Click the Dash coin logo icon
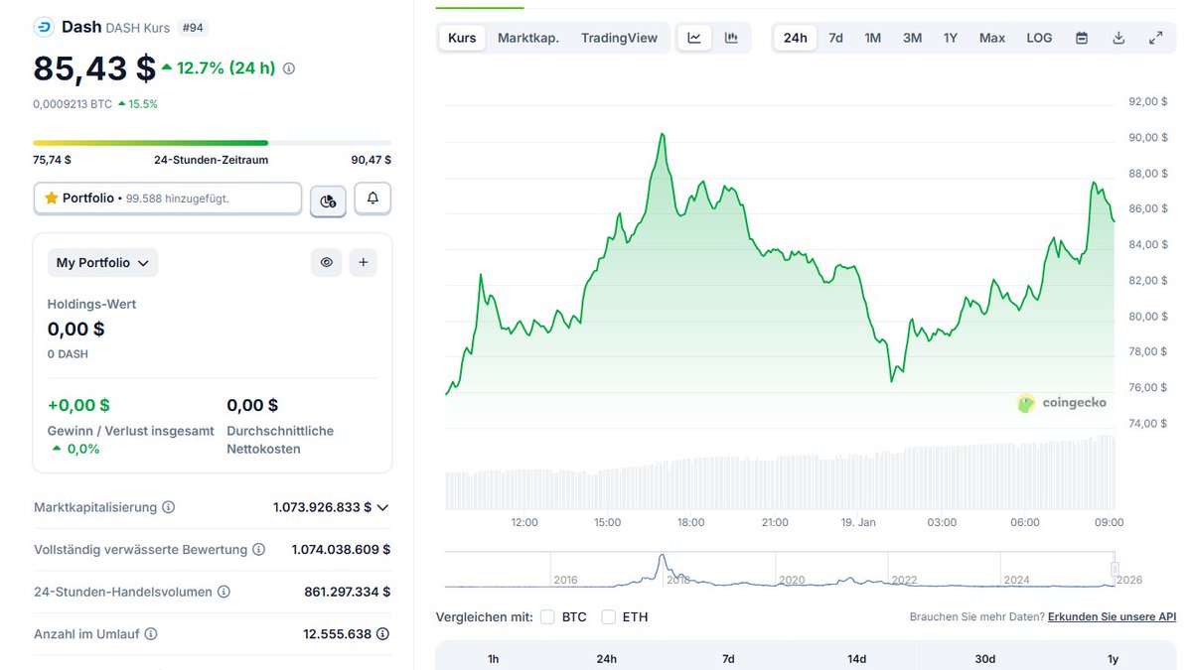 [44, 28]
